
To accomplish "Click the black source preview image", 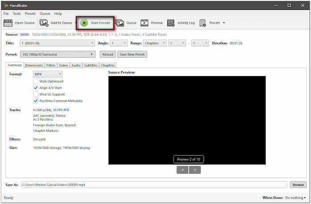I will (x=187, y=120).
